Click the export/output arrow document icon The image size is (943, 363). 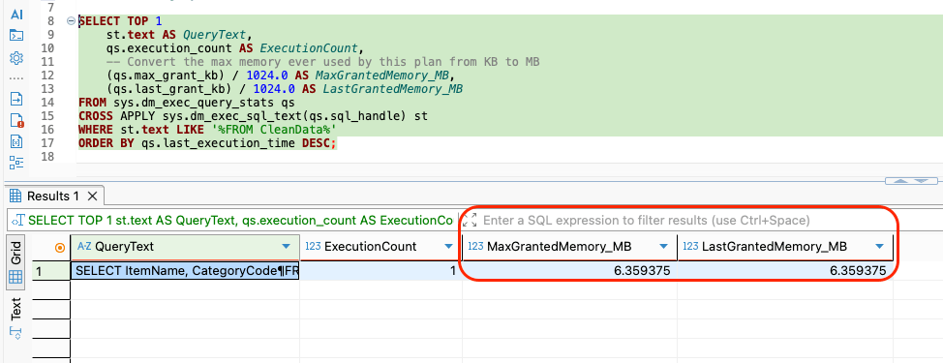(x=16, y=99)
